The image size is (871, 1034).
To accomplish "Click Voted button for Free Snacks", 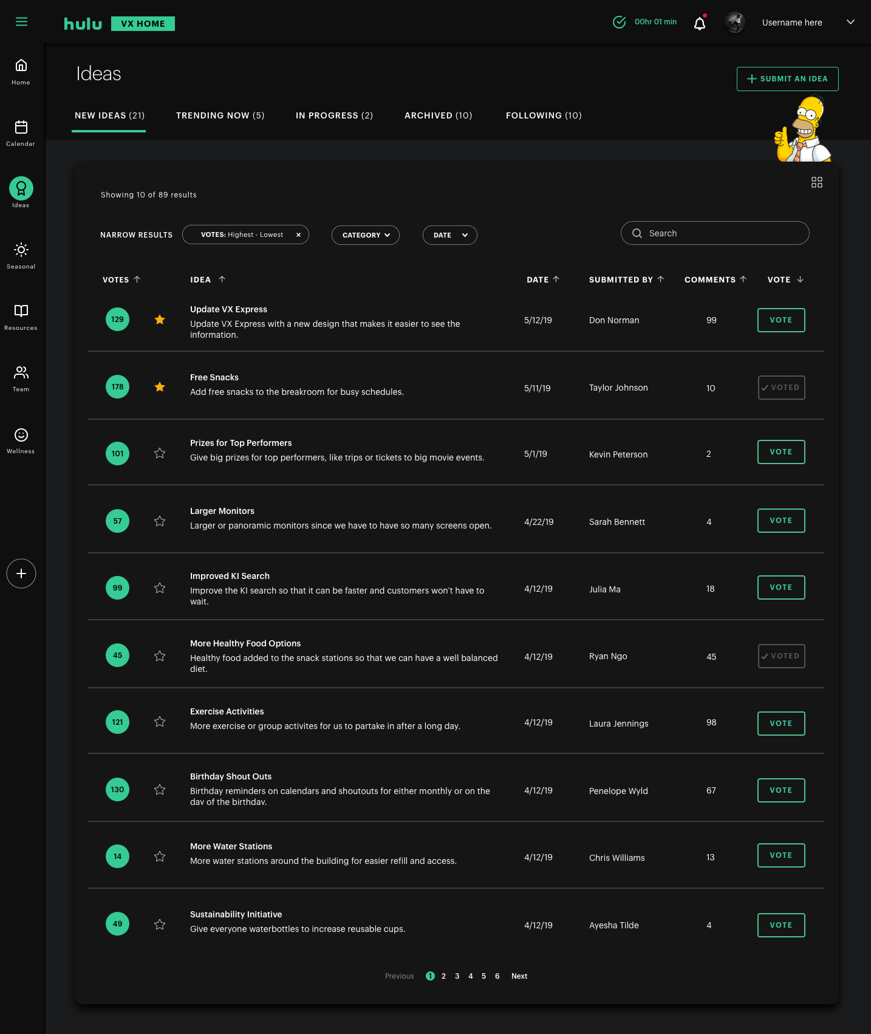I will (781, 388).
